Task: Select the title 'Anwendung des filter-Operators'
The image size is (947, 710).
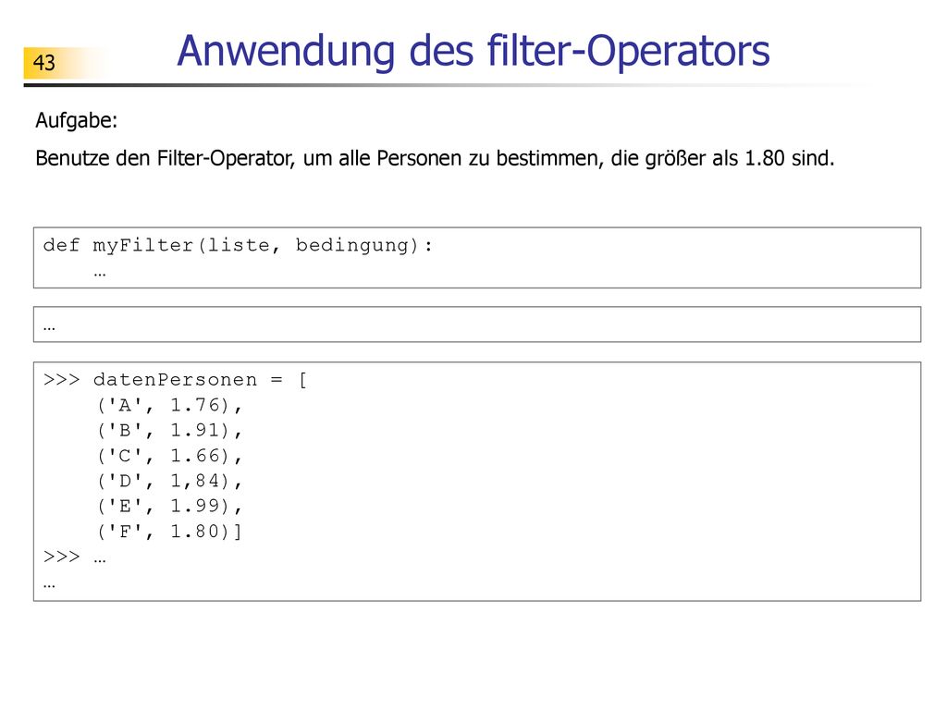Action: click(473, 51)
